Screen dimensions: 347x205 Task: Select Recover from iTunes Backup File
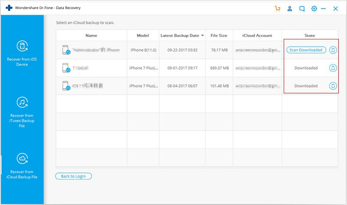coord(22,112)
